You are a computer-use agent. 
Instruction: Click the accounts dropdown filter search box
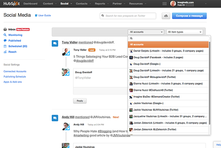[x=169, y=38]
